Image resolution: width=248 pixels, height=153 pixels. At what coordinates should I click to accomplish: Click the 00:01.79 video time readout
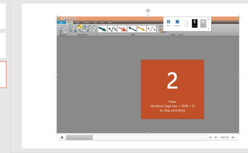tap(224, 137)
